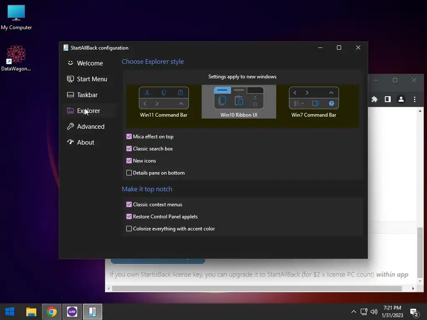Click the browser scrollbar down arrow
The width and height of the screenshot is (427, 320).
click(420, 281)
